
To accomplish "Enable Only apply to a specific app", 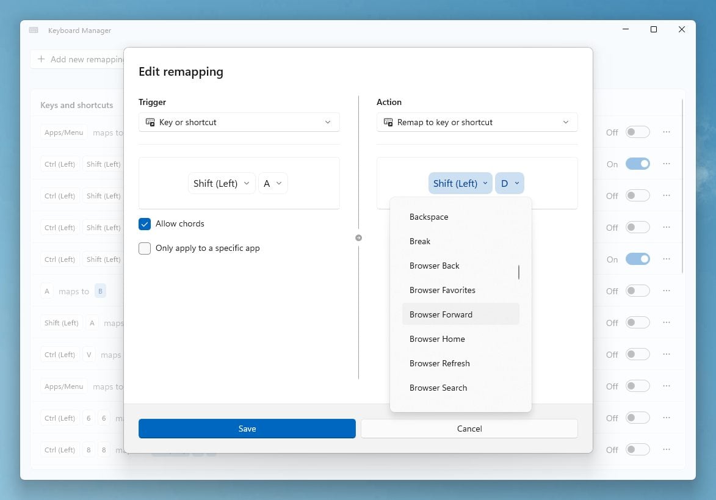I will [x=145, y=248].
